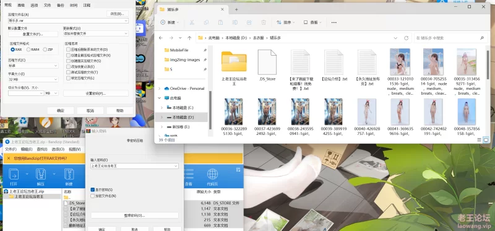Check 创建自解压格式压缩文件(X) option
The image size is (495, 231).
(x=68, y=55)
